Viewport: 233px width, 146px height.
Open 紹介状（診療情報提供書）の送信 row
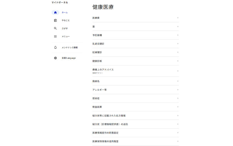pos(135,124)
